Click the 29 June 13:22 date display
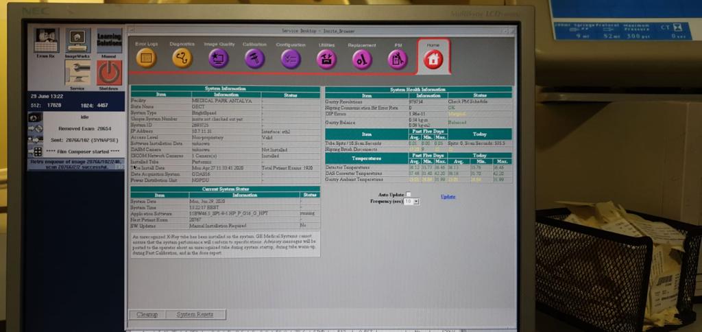The image size is (702, 332). [x=47, y=96]
